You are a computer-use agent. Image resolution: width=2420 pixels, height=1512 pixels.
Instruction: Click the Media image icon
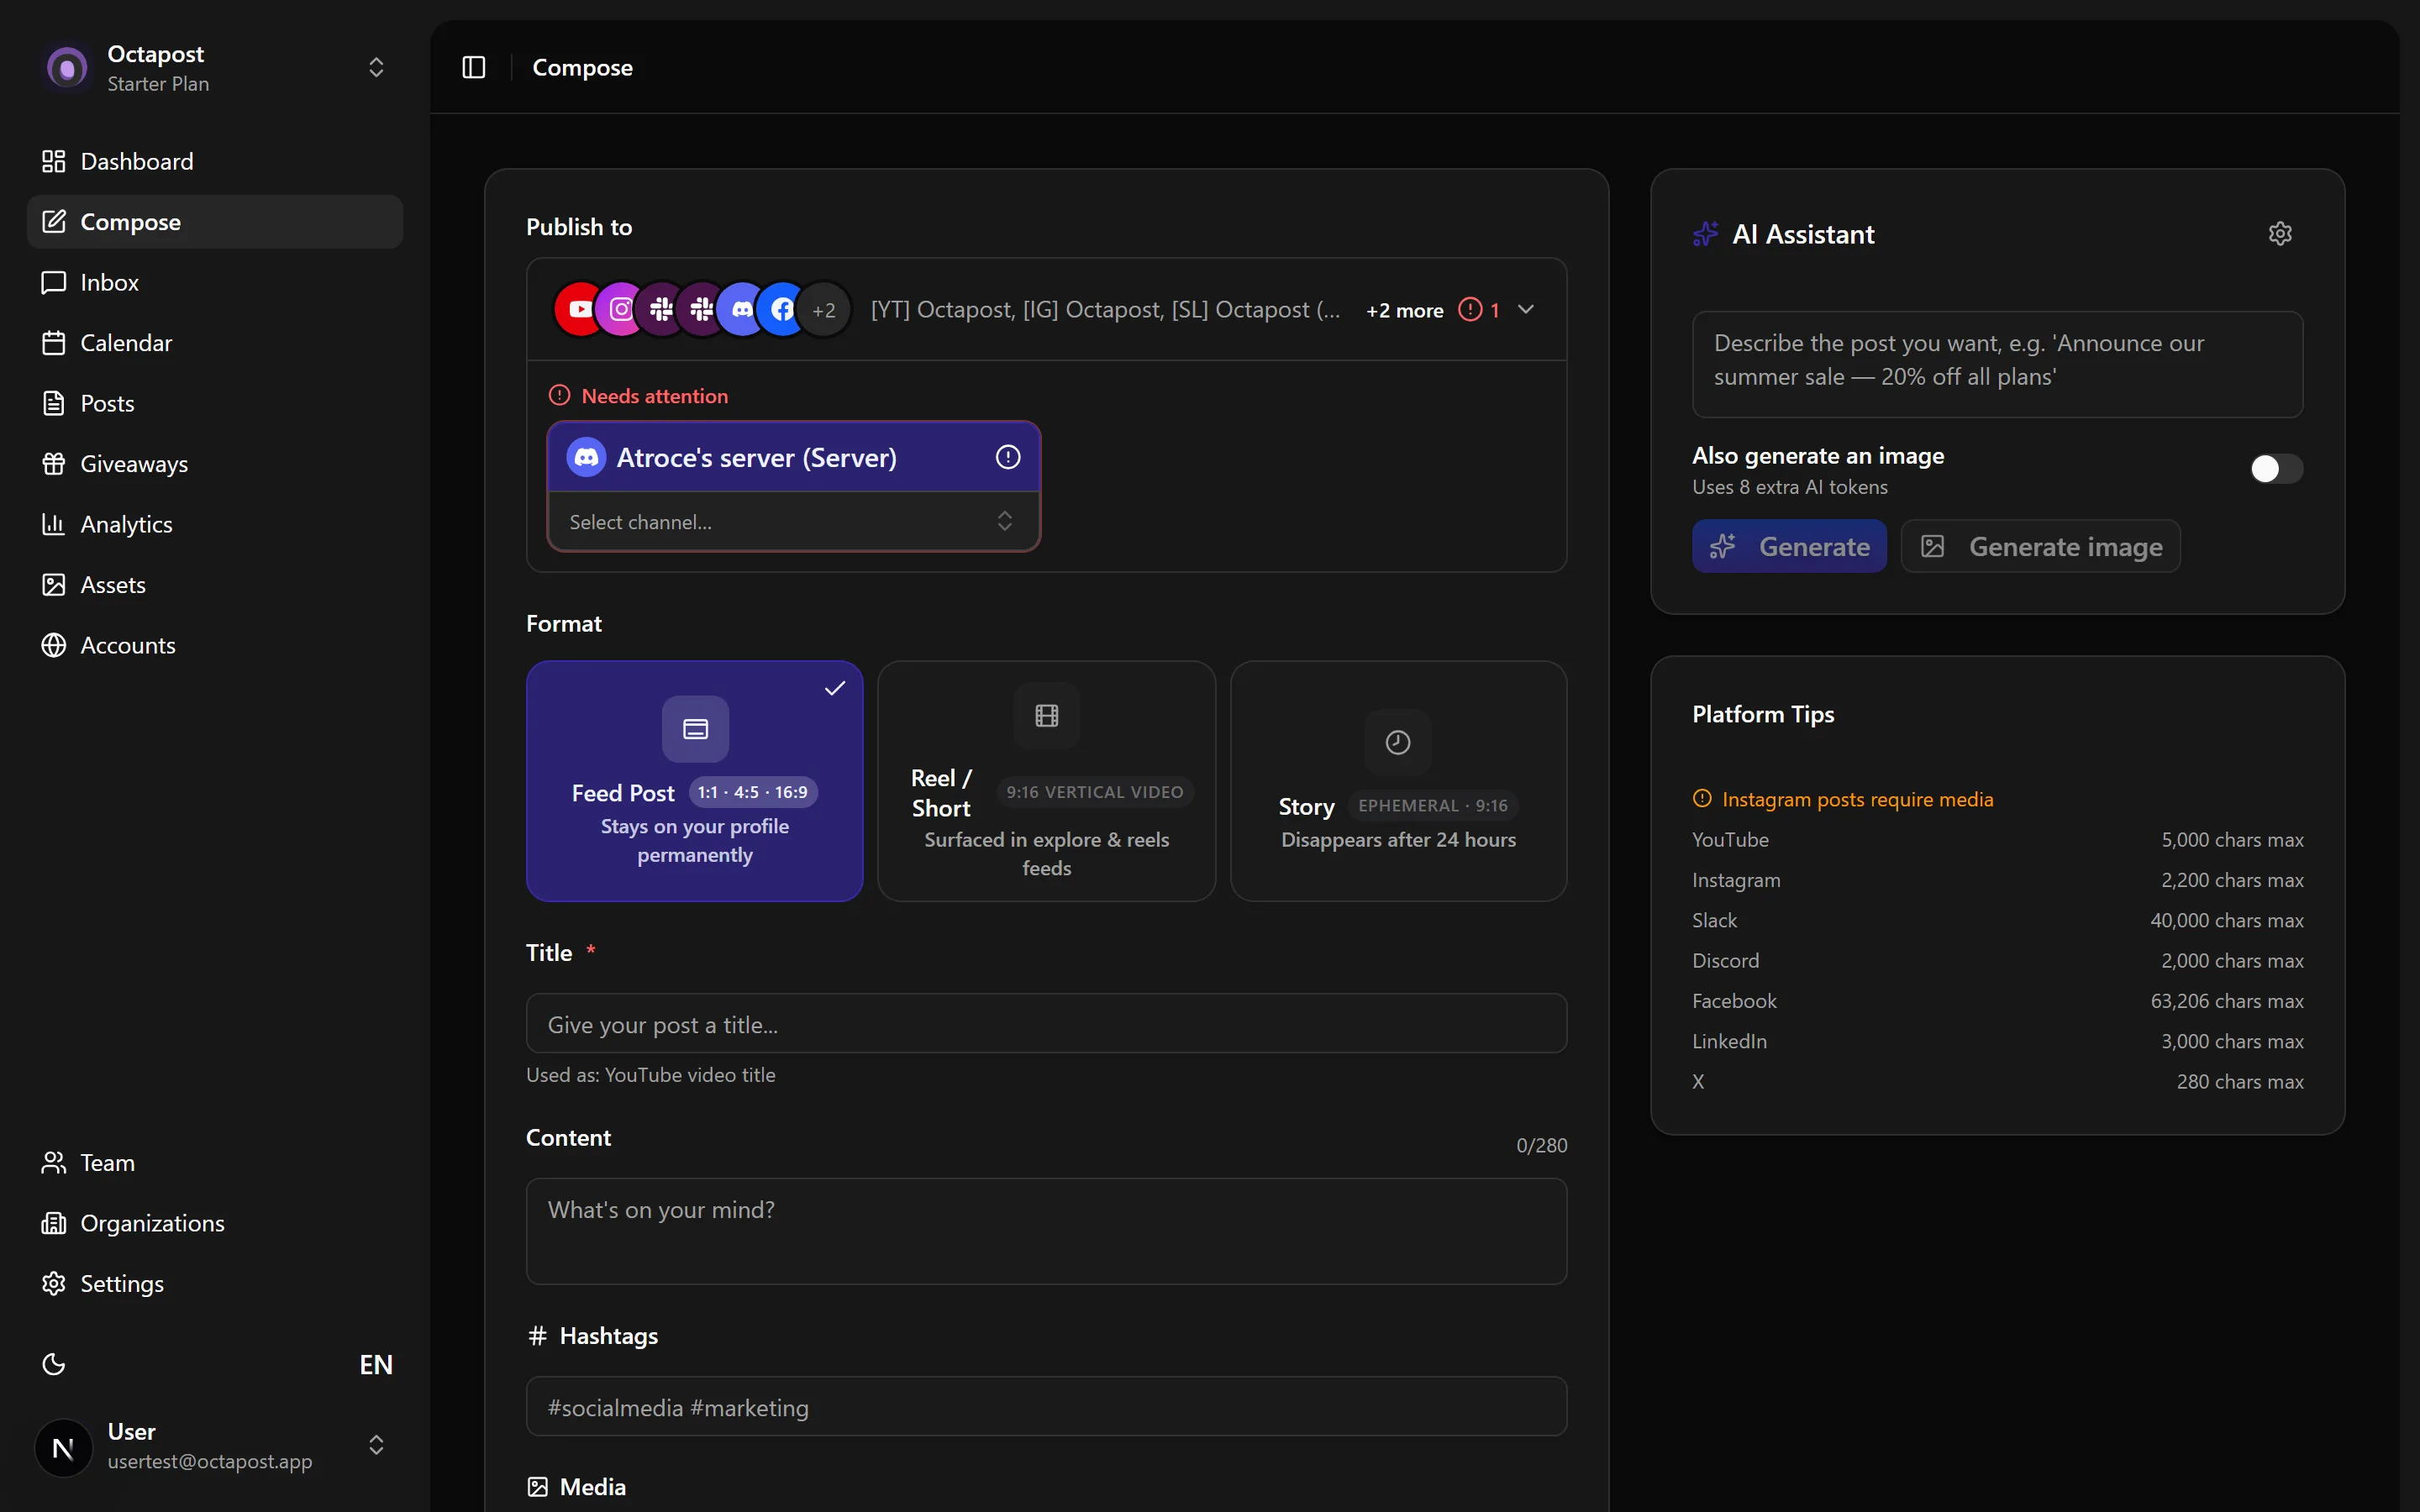coord(537,1487)
